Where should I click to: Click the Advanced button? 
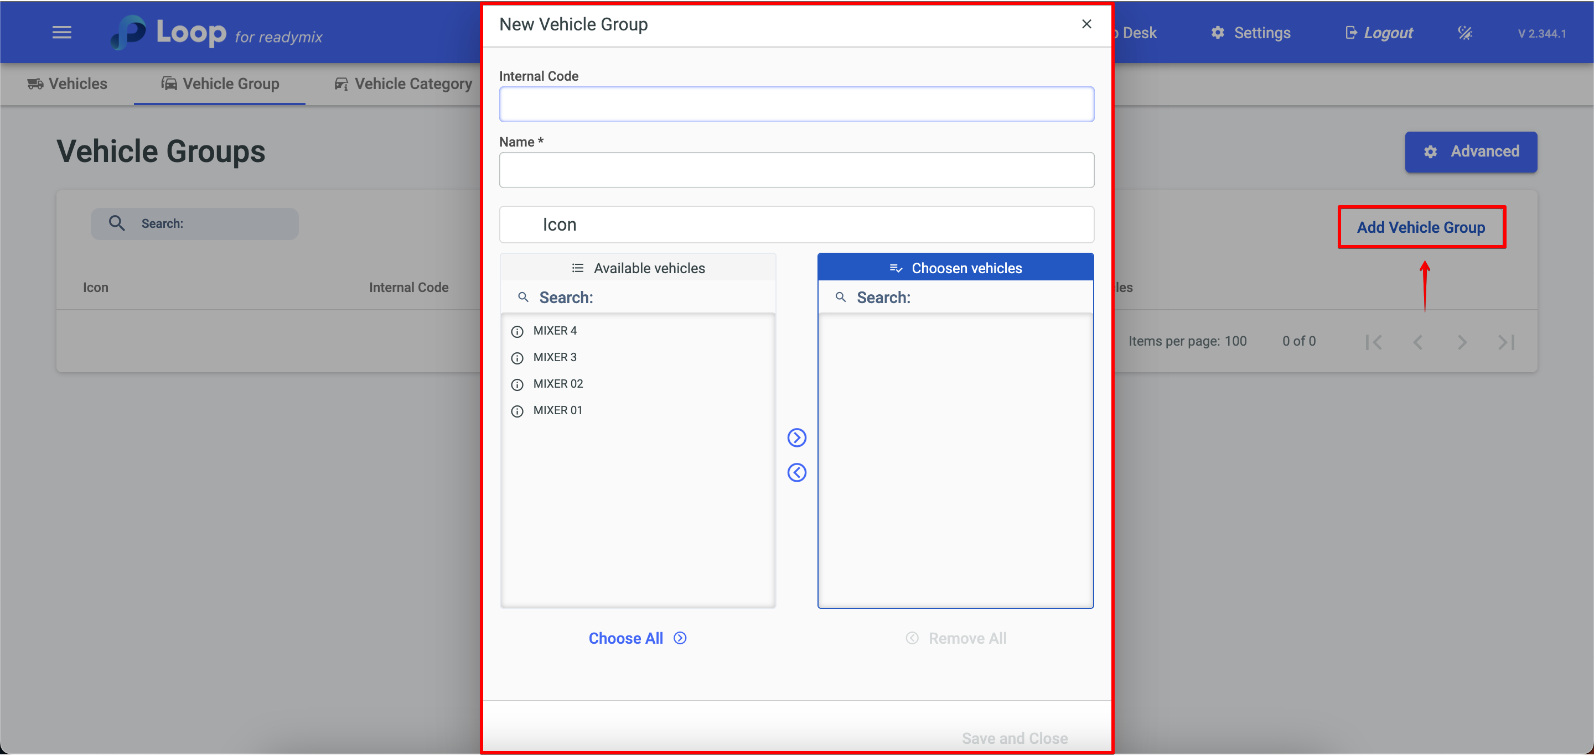pos(1471,152)
